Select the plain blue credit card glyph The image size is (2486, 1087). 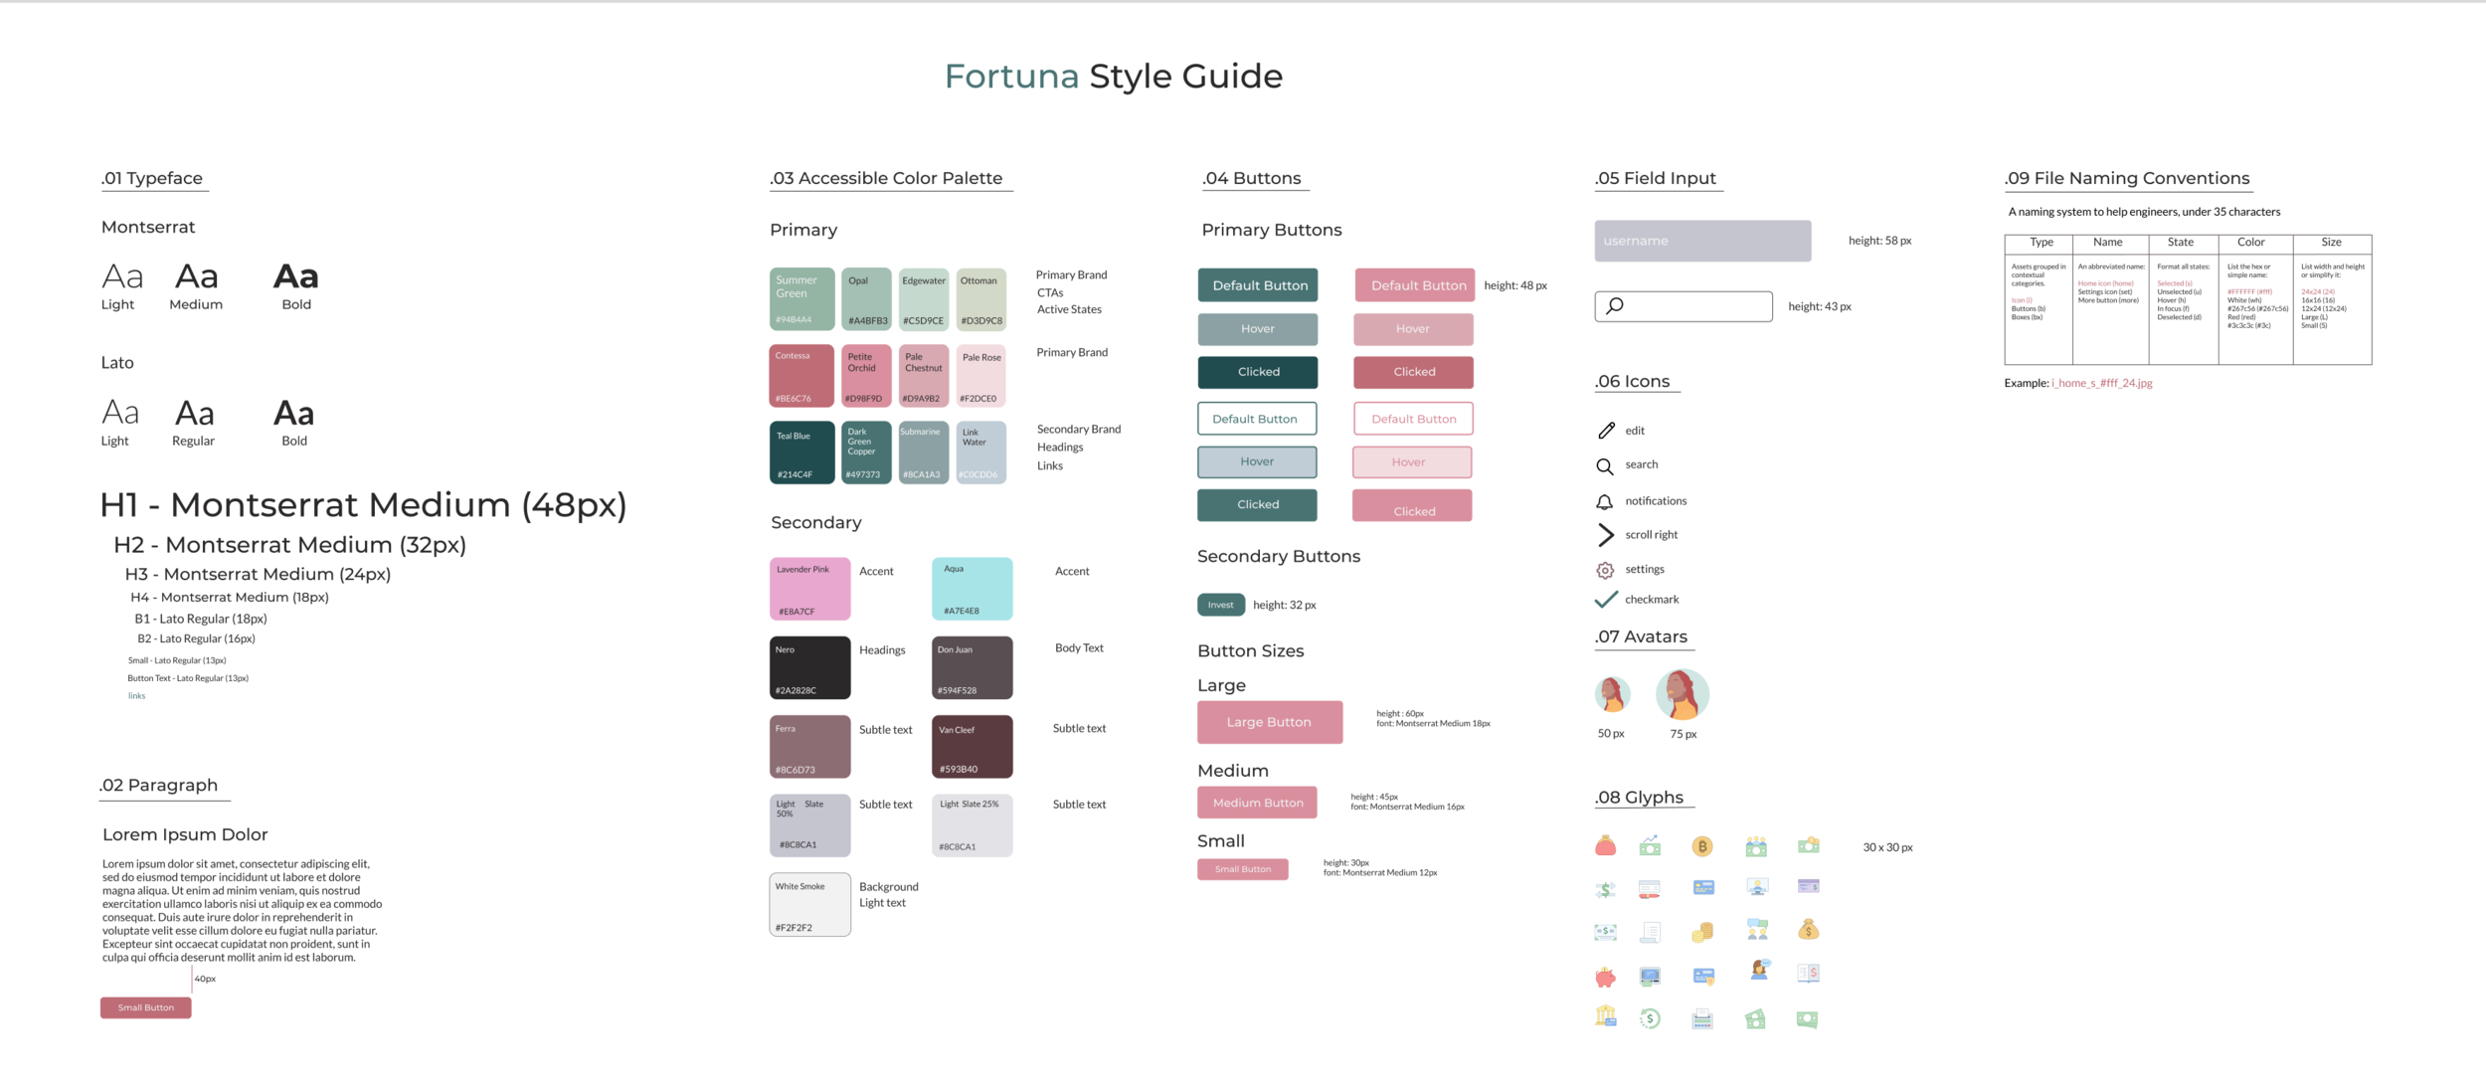pos(1703,887)
